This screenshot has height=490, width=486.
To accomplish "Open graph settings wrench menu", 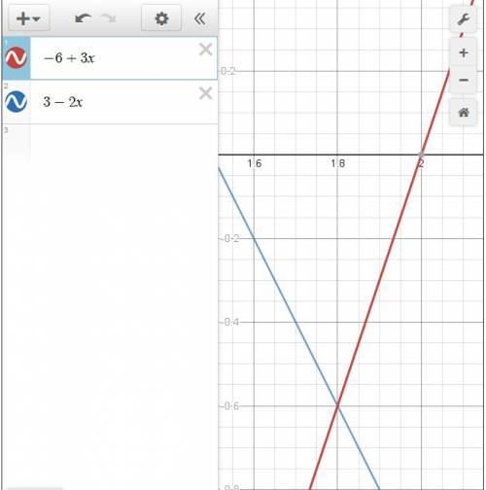I will [x=464, y=19].
